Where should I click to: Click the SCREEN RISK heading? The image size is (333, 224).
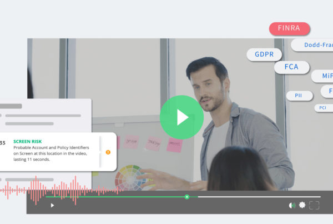(x=28, y=142)
